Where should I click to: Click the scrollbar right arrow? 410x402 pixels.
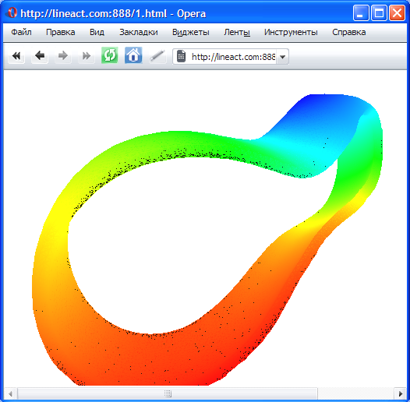click(401, 393)
